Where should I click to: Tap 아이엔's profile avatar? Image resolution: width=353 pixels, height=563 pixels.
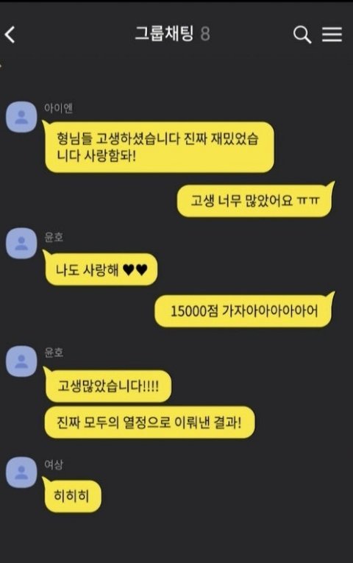tap(21, 117)
